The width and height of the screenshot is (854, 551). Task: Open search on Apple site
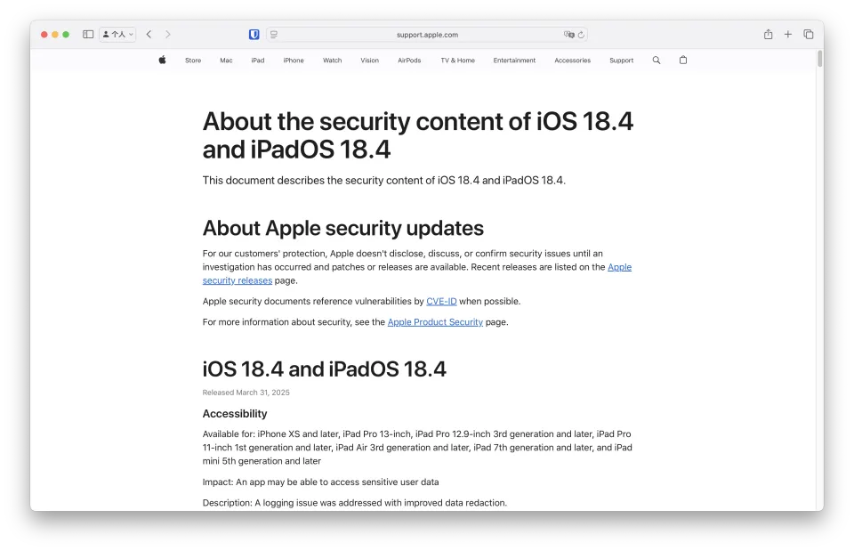point(657,61)
